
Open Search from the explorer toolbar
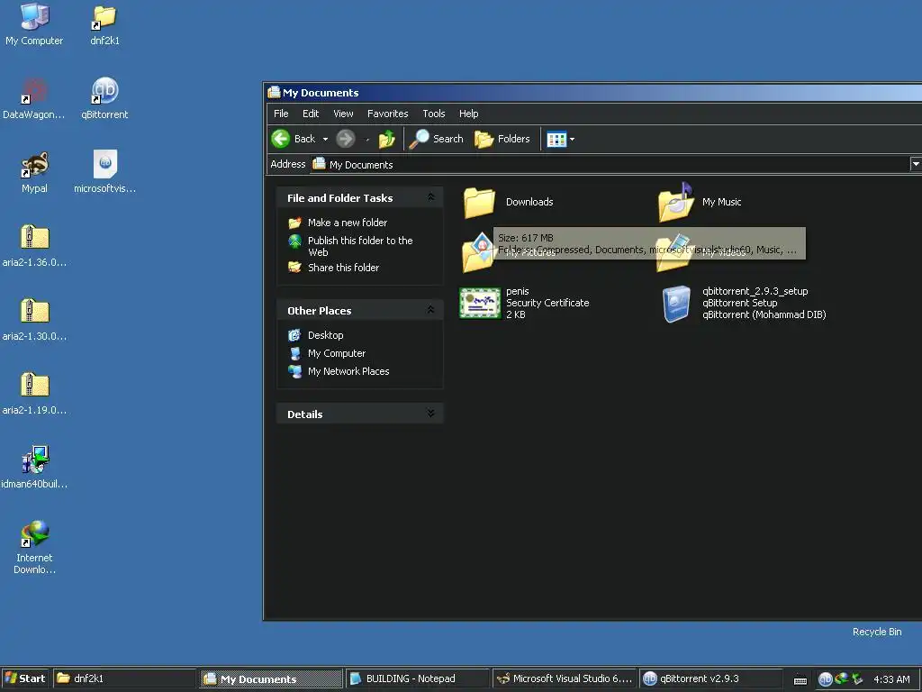coord(437,139)
